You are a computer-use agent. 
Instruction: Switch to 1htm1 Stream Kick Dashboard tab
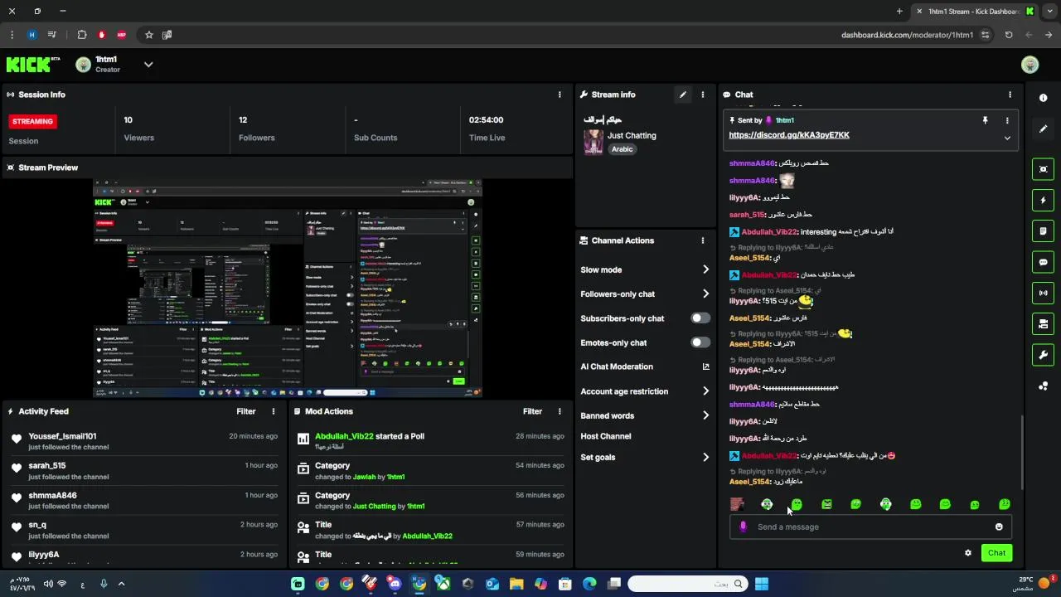(974, 12)
